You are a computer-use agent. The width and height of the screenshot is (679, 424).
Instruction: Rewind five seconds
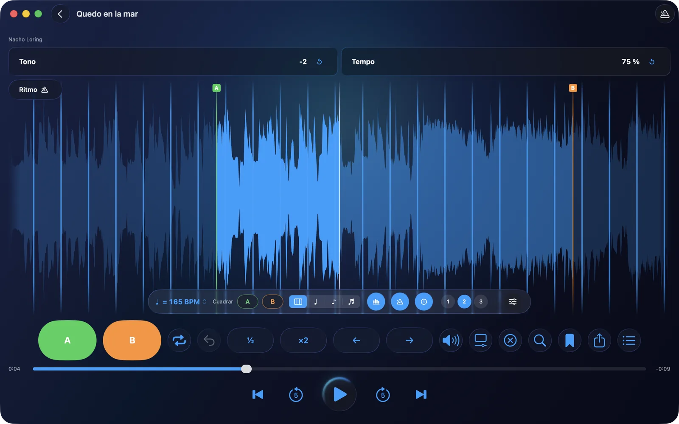(x=296, y=395)
